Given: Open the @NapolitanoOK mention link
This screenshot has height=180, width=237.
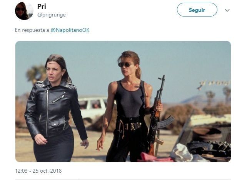Looking at the screenshot, I should [x=70, y=30].
